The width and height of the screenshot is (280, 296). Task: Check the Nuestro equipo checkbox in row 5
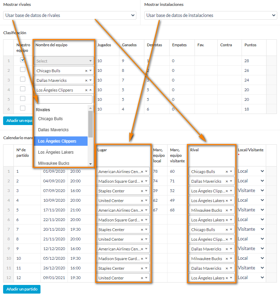point(23,98)
